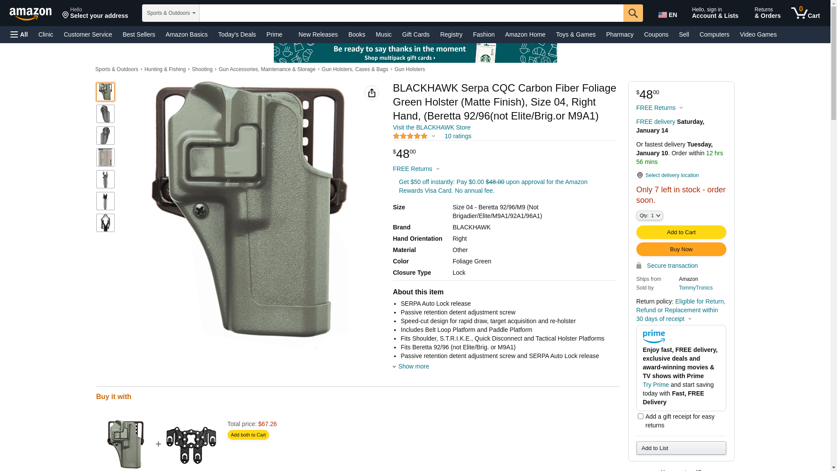The width and height of the screenshot is (837, 471).
Task: Click the five-star rating icon
Action: 410,136
